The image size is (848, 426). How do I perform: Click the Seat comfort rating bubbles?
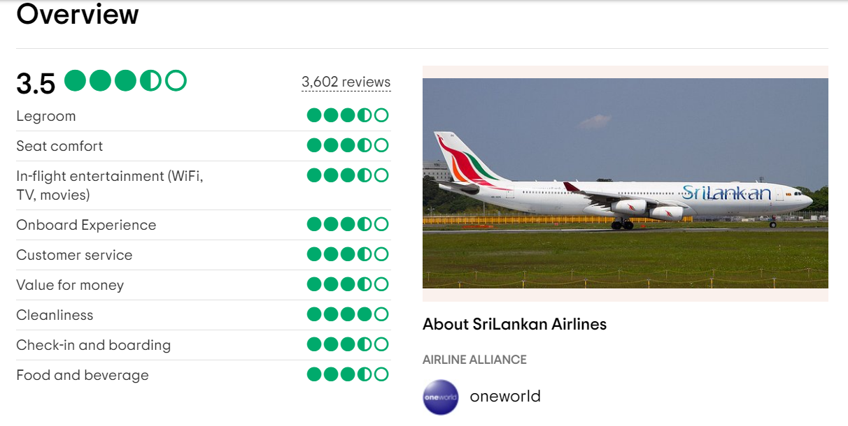point(348,145)
